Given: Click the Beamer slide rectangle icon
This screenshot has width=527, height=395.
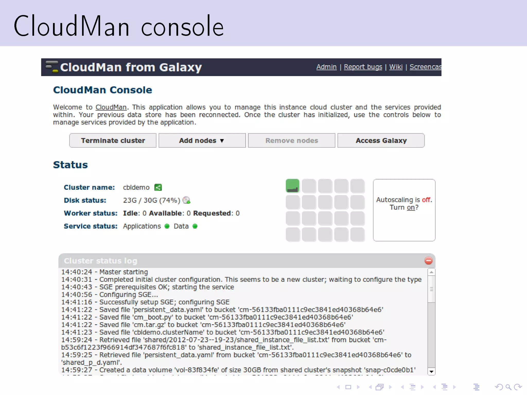Looking at the screenshot, I should click(348, 387).
